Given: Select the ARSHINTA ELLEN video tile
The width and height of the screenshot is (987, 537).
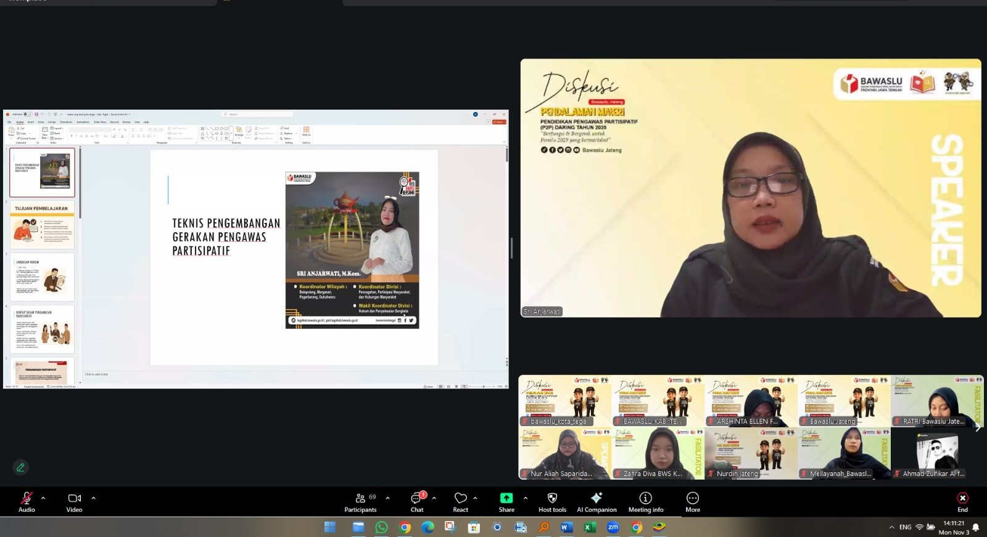Looking at the screenshot, I should click(751, 402).
